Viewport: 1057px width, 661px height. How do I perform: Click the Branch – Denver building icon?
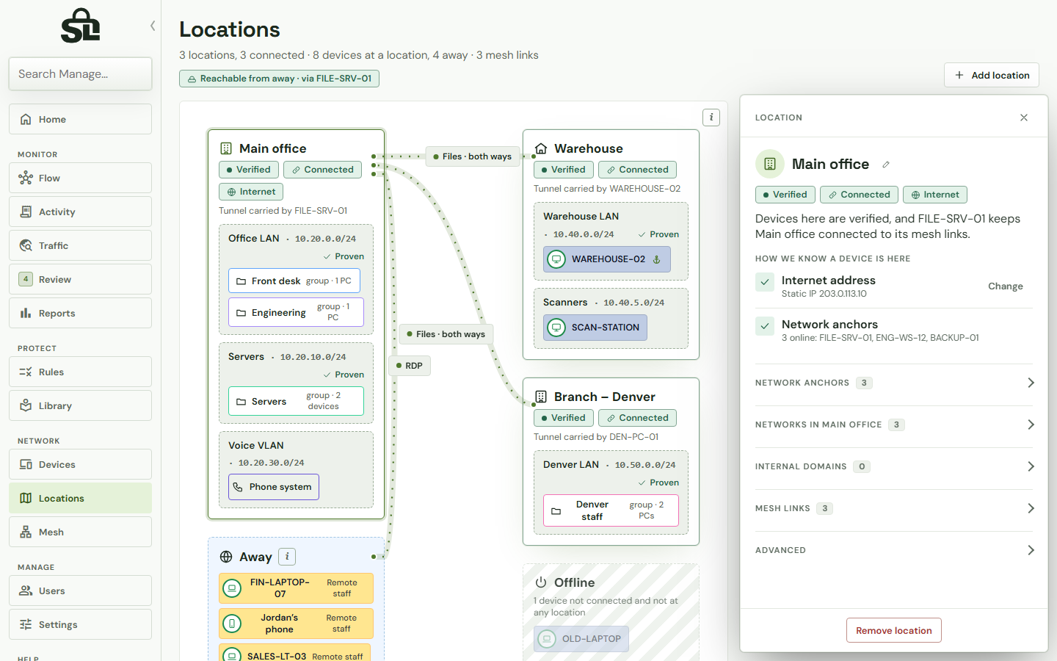(x=541, y=397)
